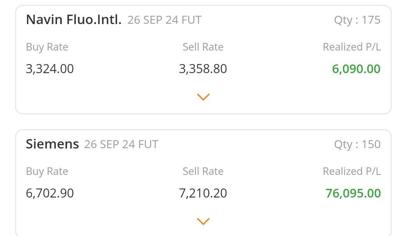This screenshot has width=403, height=236.
Task: Click Realized P/L label in Navin Fluo.Intl. card
Action: pos(352,47)
